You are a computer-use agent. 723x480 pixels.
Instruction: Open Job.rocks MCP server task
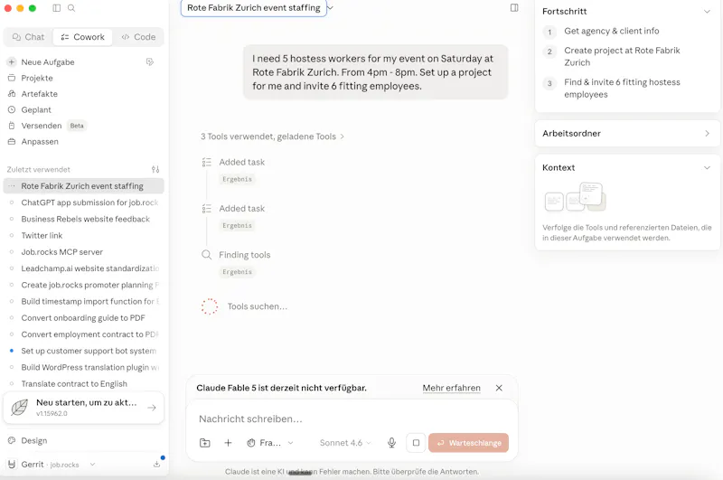[83, 252]
